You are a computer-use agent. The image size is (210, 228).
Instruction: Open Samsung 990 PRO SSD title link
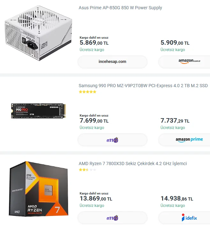[x=143, y=86]
